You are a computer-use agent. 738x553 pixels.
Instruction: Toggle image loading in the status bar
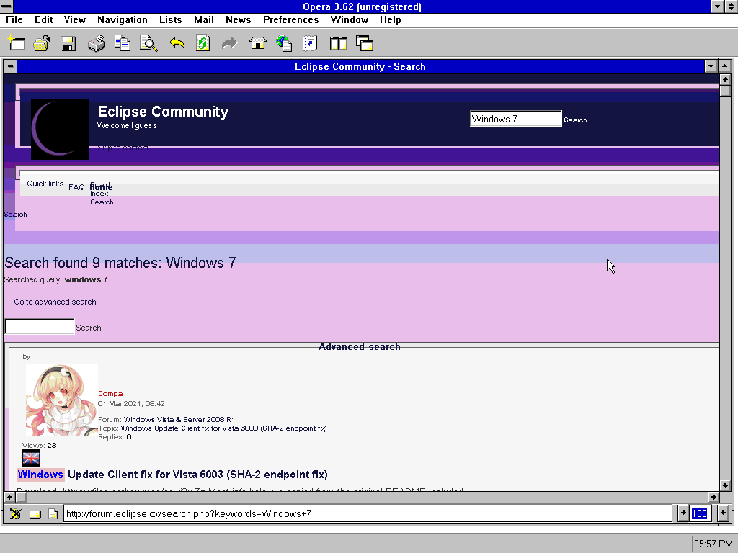pos(34,513)
